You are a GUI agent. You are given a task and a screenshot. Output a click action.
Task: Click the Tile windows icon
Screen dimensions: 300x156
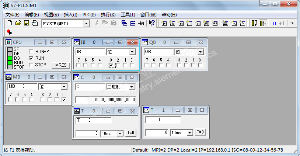[x=133, y=23]
